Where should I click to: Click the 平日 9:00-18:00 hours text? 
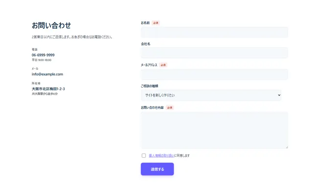coord(42,60)
